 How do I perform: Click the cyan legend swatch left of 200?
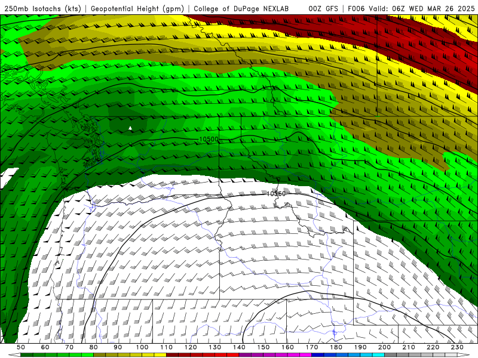tap(379, 355)
